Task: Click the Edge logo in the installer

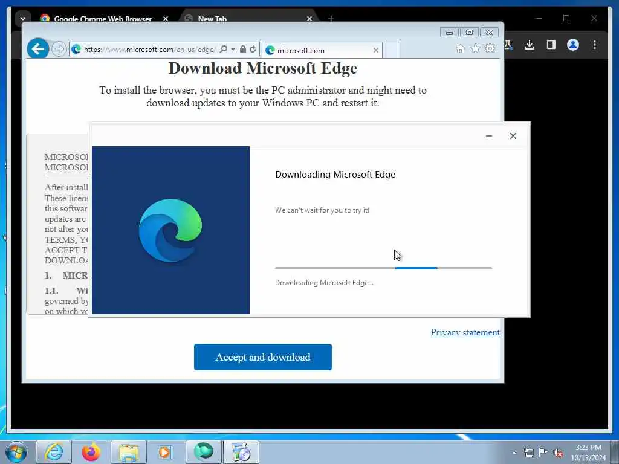Action: pos(170,230)
